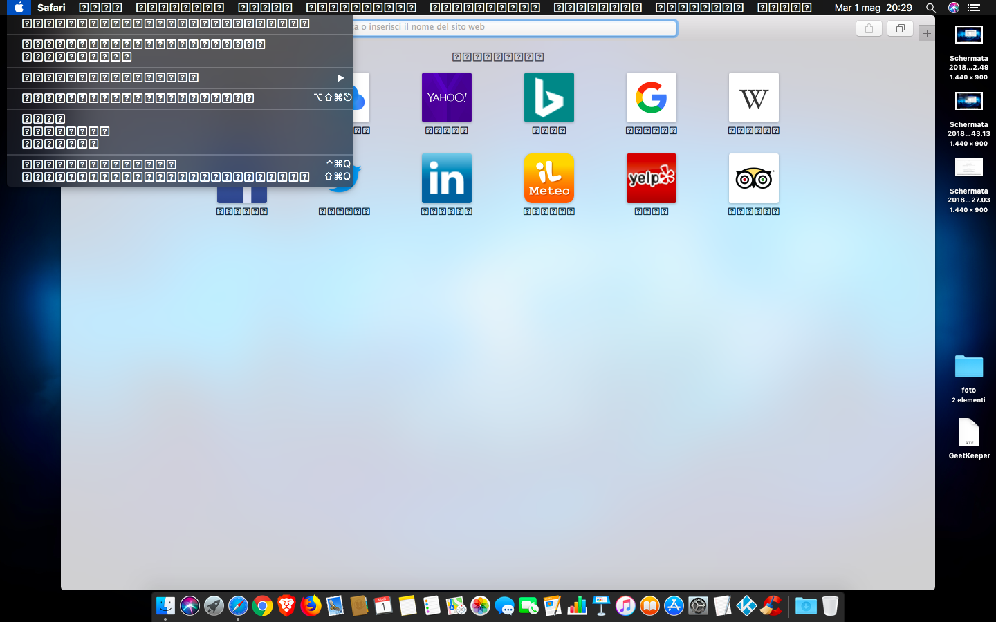Launch Brave browser from the Dock

click(x=286, y=606)
